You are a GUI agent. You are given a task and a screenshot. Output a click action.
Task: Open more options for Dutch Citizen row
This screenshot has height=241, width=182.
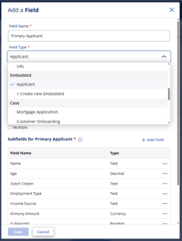(165, 184)
